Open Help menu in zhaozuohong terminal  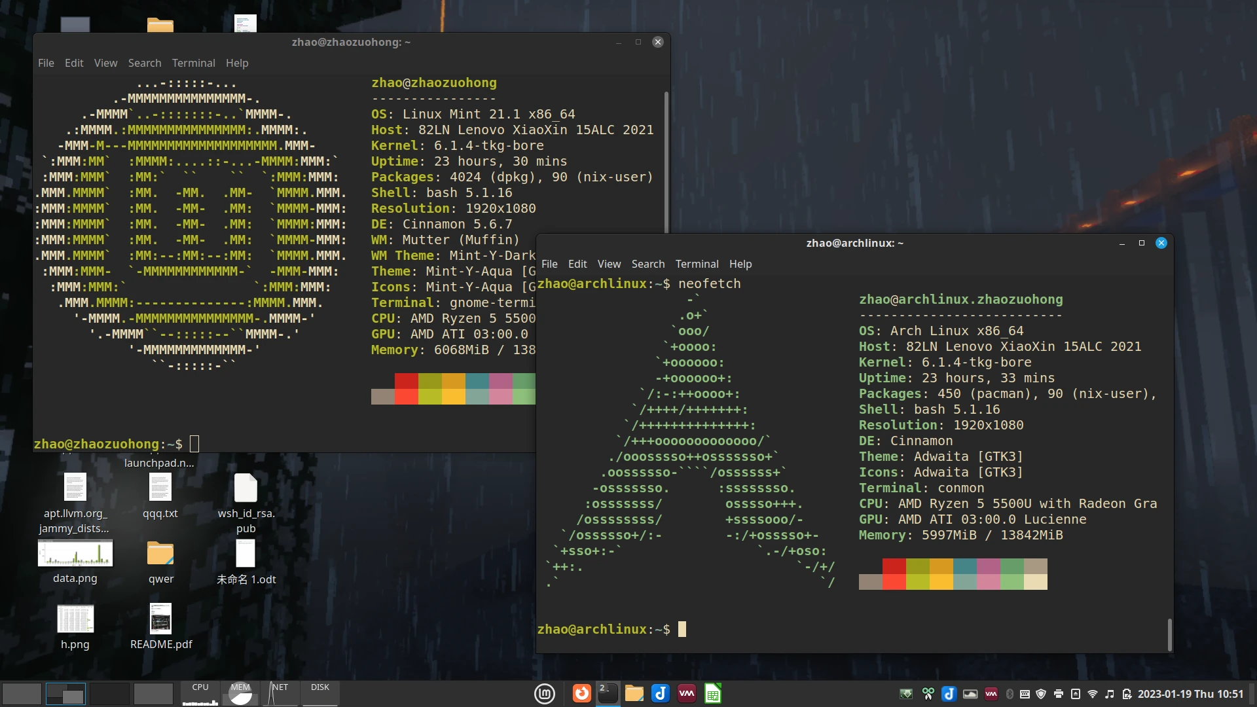pyautogui.click(x=237, y=63)
